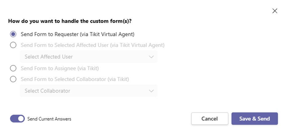Click the "Select Collaborator" placeholder text
Image resolution: width=288 pixels, height=131 pixels.
coord(47,91)
